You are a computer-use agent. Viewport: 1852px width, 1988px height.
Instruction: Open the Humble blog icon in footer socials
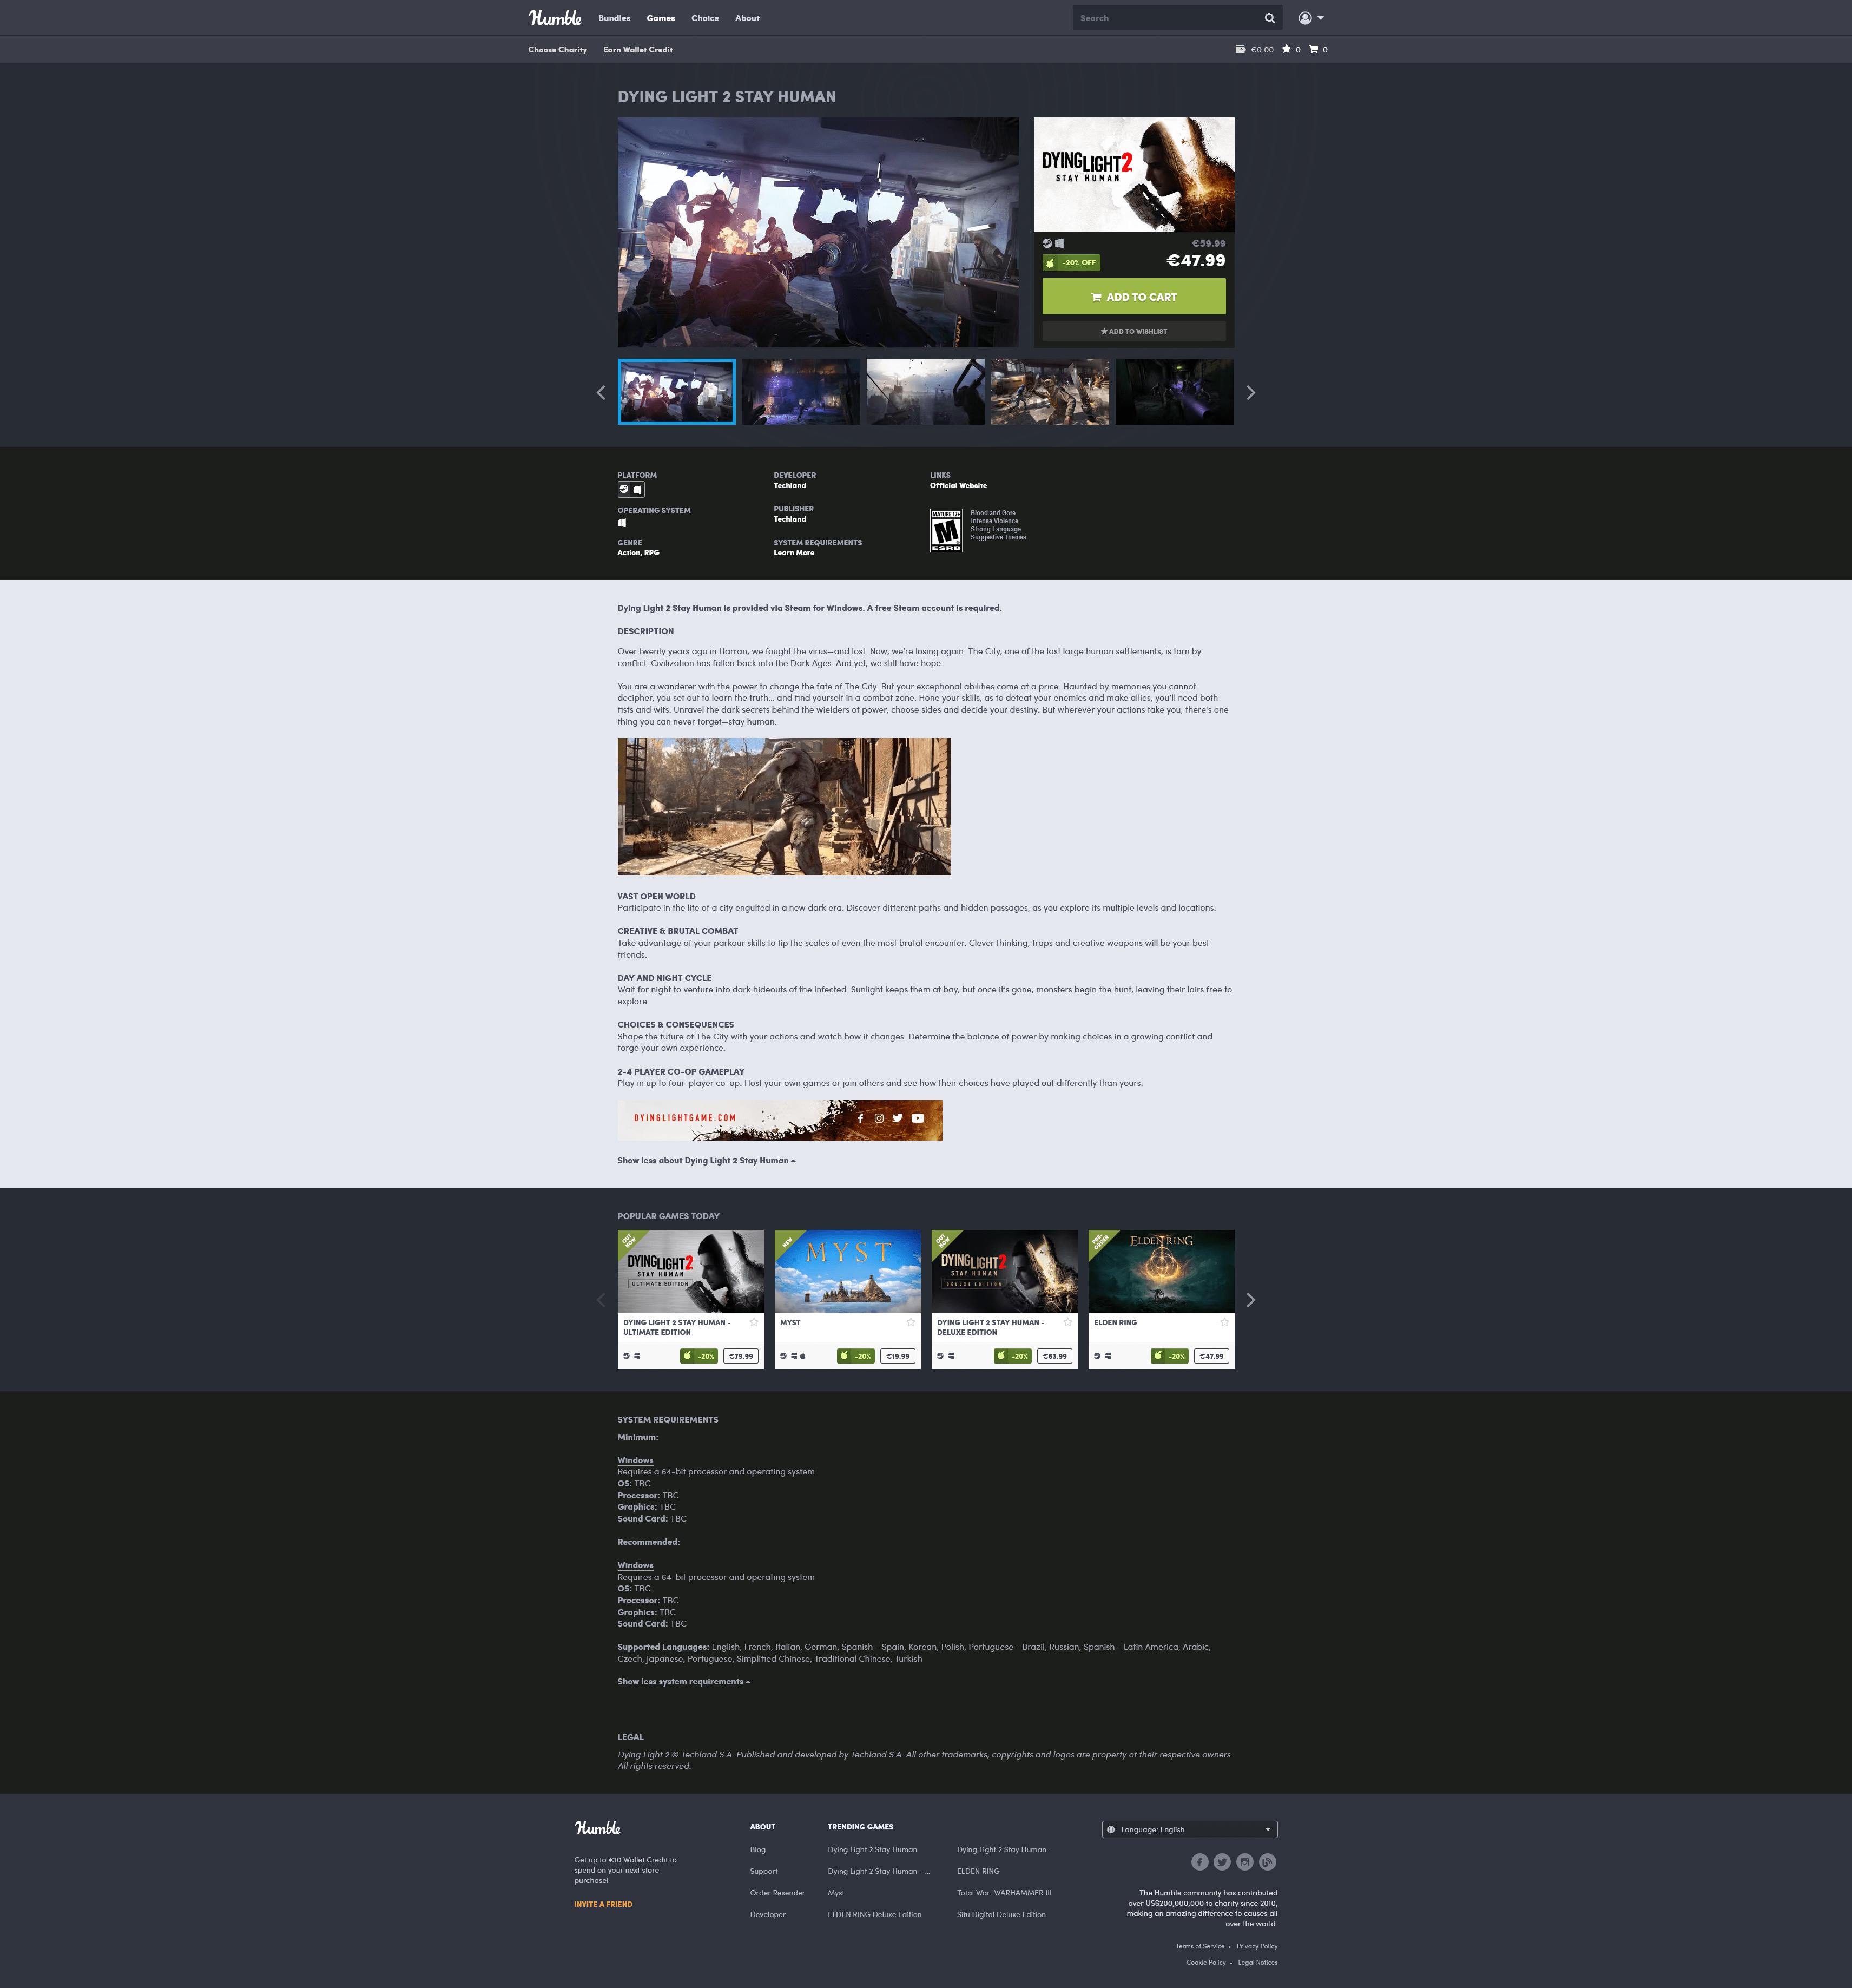point(1267,1862)
